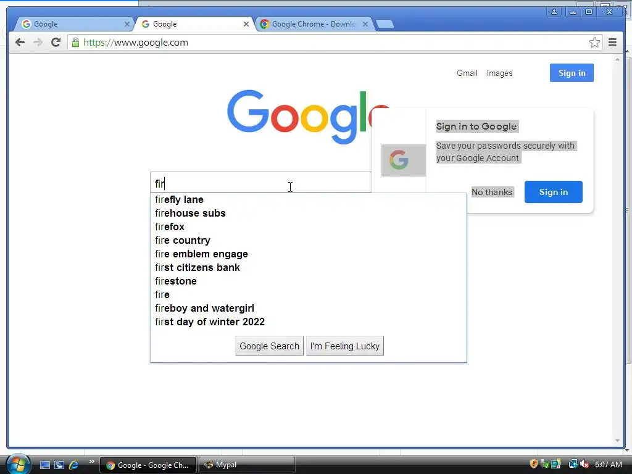Screen dimensions: 632x474
Task: Open the Chrome hamburger menu
Action: coord(612,43)
